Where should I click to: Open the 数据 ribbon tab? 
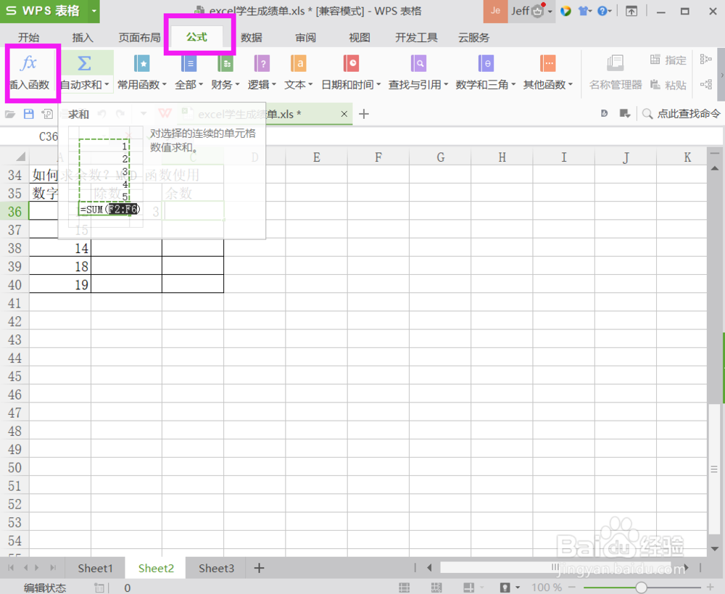point(252,38)
